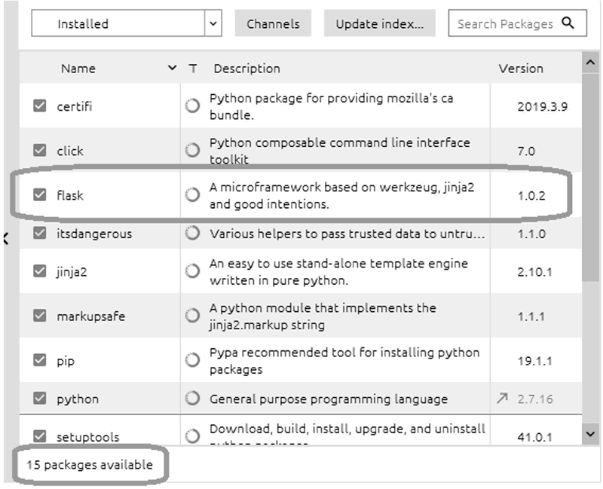The width and height of the screenshot is (603, 489).
Task: Click the type circle icon for certifi
Action: coord(192,105)
